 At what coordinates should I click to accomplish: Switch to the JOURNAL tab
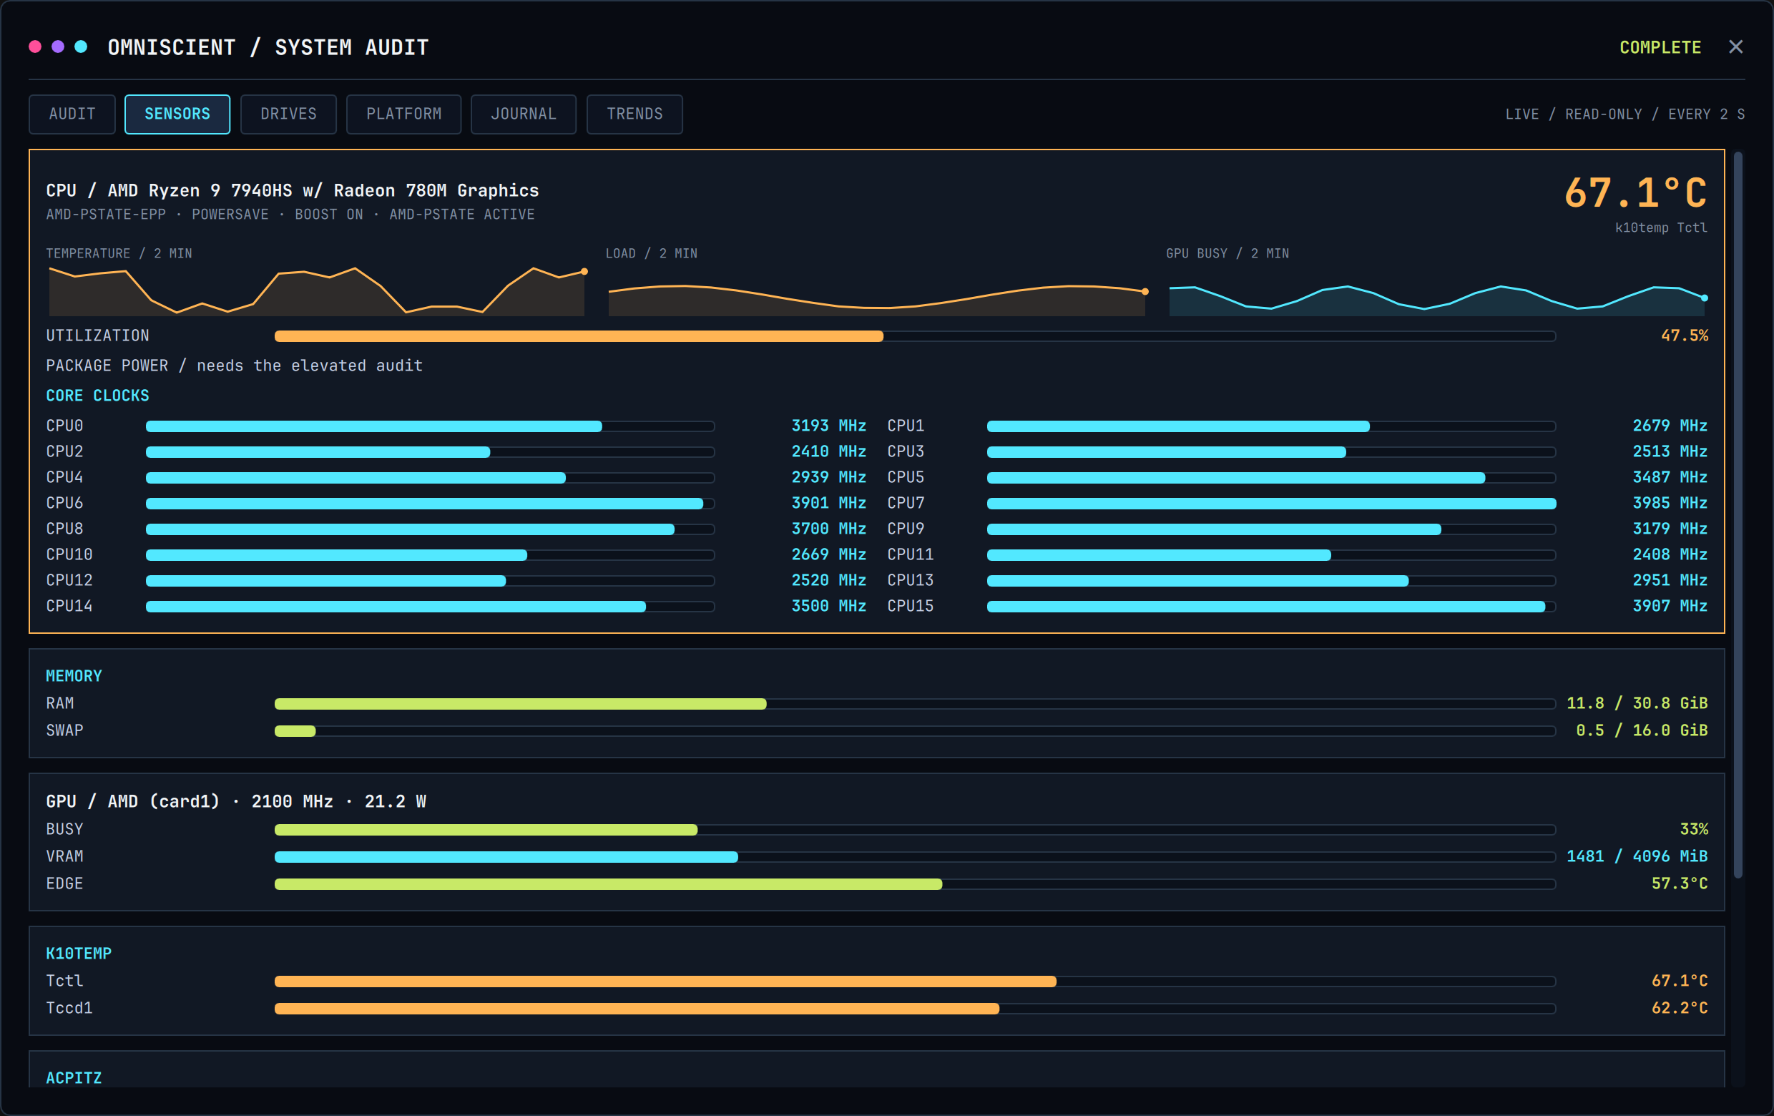coord(524,114)
